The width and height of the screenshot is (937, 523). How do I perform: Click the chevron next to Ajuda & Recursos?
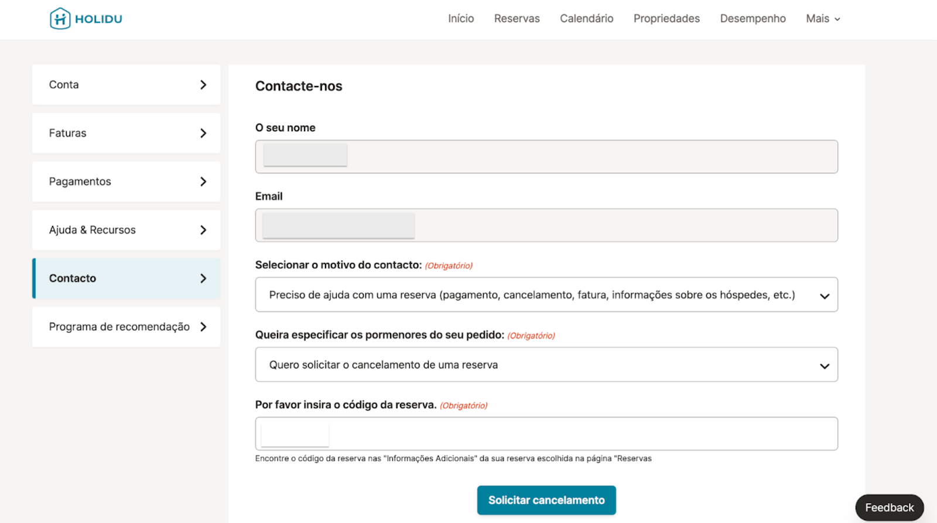click(203, 230)
